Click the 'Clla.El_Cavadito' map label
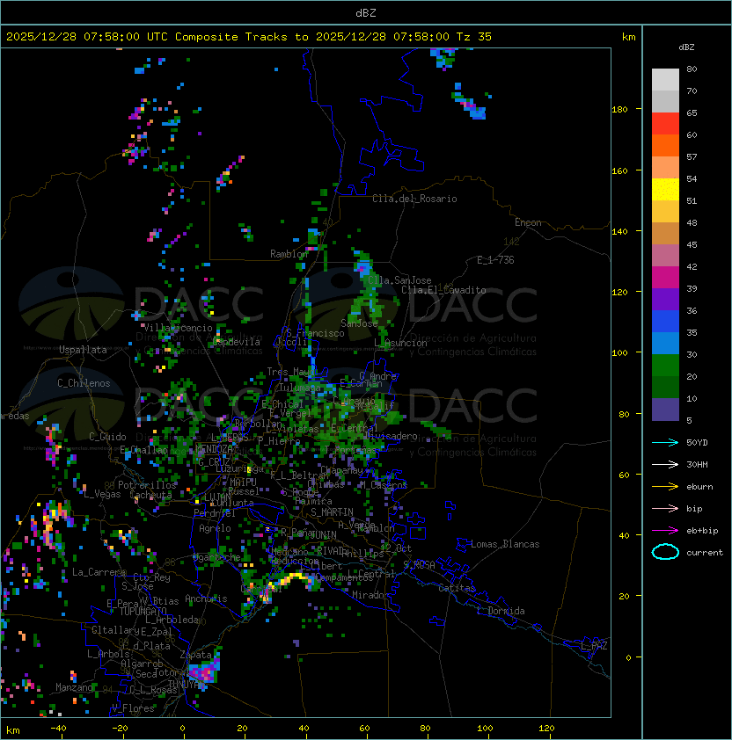The width and height of the screenshot is (732, 740). click(x=443, y=290)
